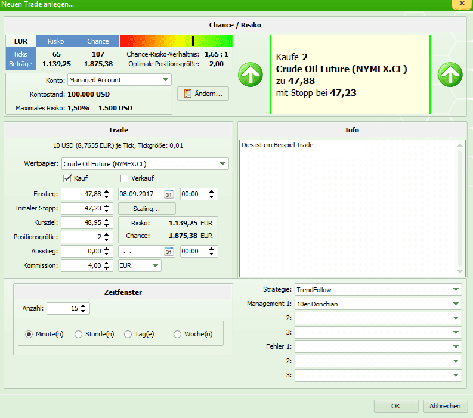
Task: Open the Strategie TrendFollow dropdown
Action: tap(455, 290)
